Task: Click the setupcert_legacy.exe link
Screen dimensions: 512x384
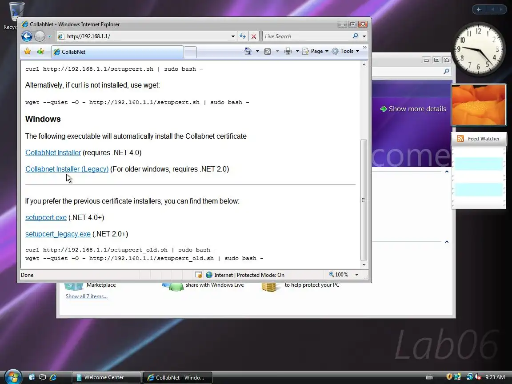Action: pyautogui.click(x=58, y=234)
